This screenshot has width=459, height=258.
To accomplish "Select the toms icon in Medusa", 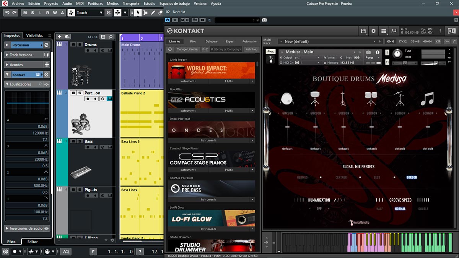I will tap(371, 98).
